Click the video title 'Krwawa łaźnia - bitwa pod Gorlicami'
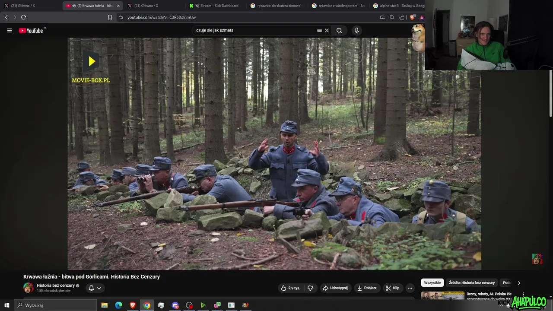553x311 pixels. click(92, 277)
